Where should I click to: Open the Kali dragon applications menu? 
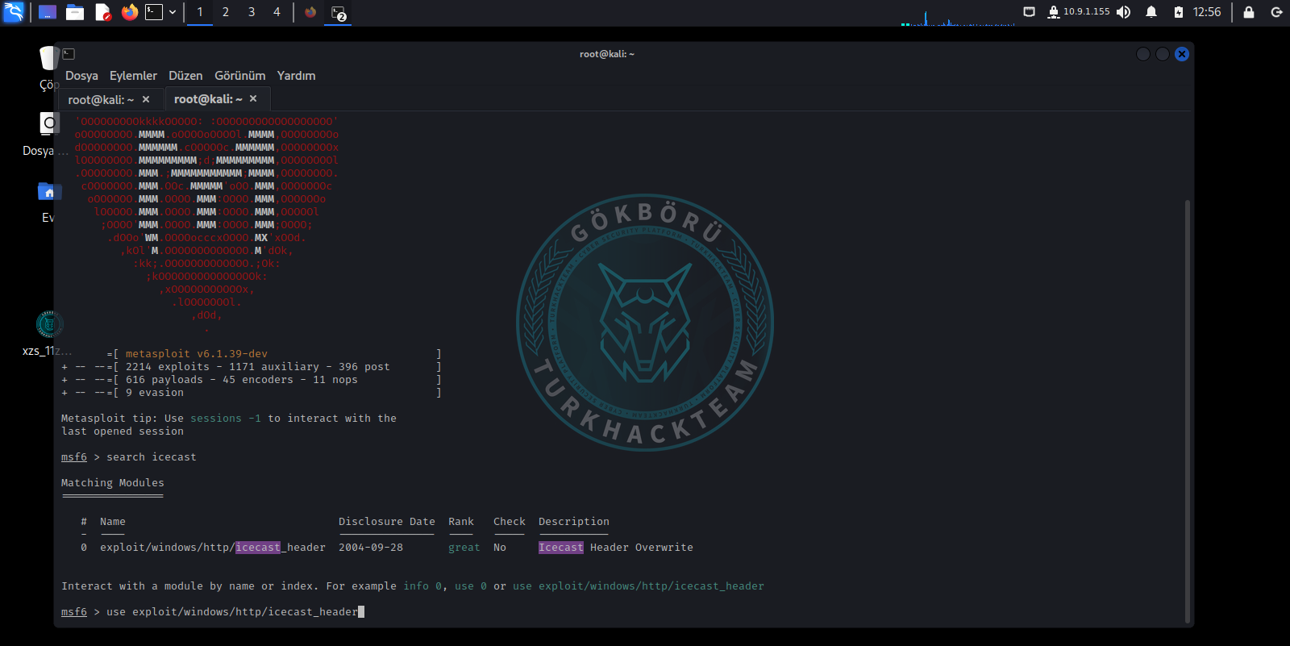[x=14, y=12]
